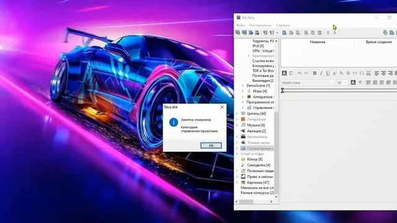Select the Точные науки tree item
Screen dimensions: 397x223
[258, 142]
